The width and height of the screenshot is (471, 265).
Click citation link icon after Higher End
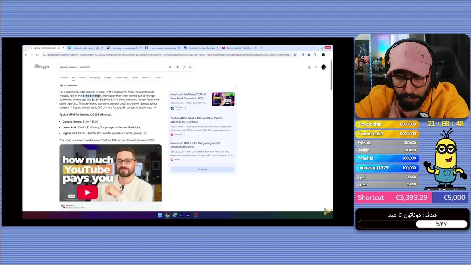(x=145, y=133)
